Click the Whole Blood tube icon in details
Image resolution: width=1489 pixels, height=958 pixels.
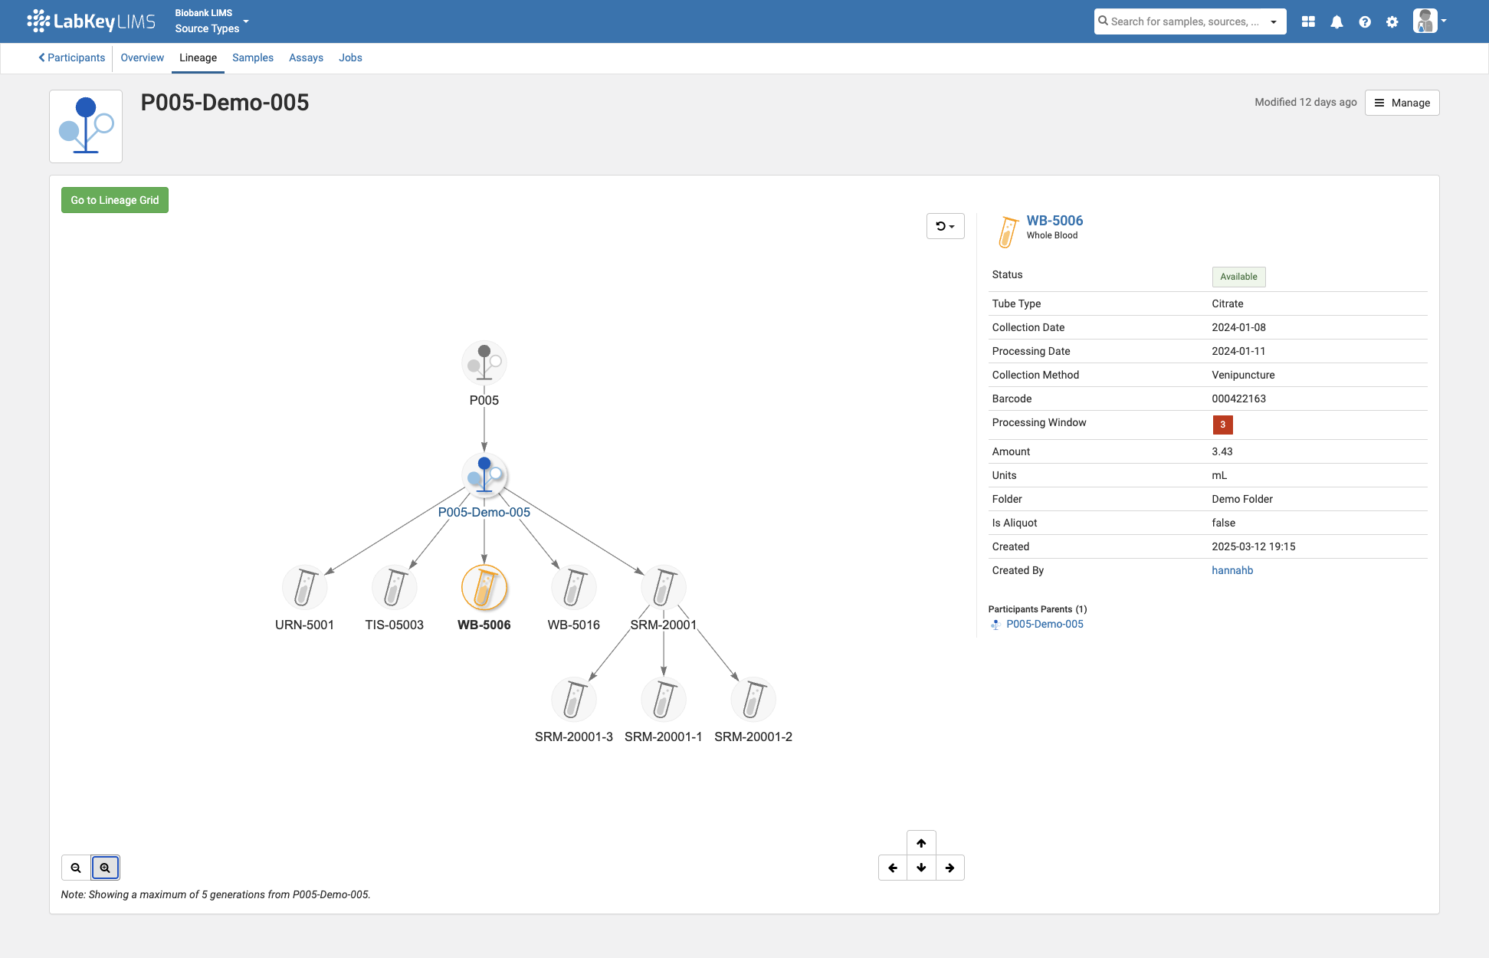[1007, 232]
